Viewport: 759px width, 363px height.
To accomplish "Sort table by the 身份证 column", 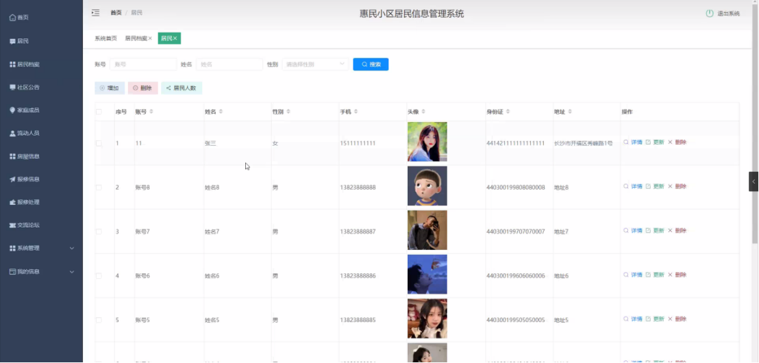I will [508, 112].
